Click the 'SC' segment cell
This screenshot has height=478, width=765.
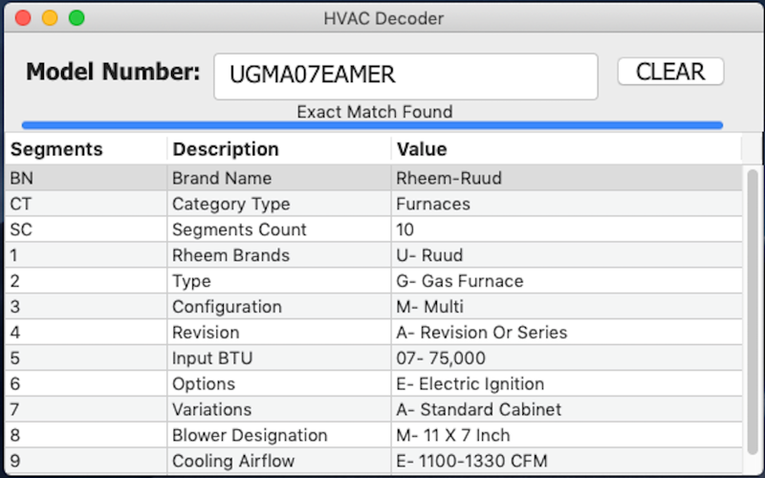tap(86, 229)
